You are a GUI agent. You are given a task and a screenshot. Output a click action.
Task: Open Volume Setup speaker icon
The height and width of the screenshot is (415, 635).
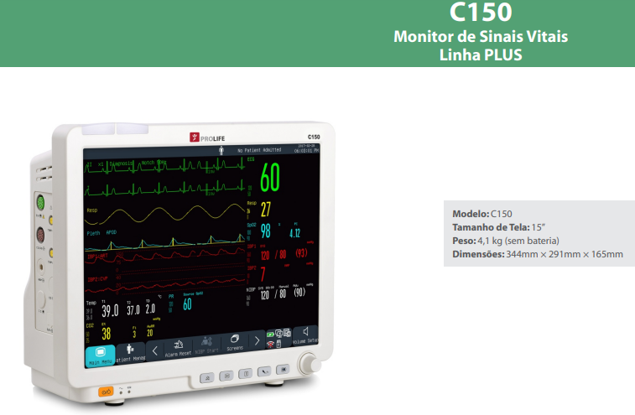[305, 335]
